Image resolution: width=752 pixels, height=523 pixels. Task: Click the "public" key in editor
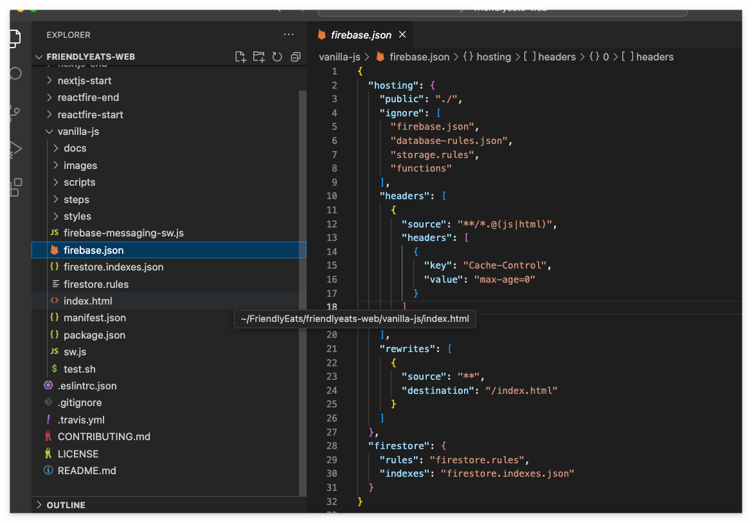[x=402, y=99]
